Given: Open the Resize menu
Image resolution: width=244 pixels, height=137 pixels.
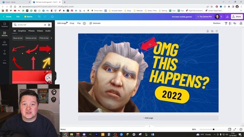Looking at the screenshot, I should tap(28, 17).
